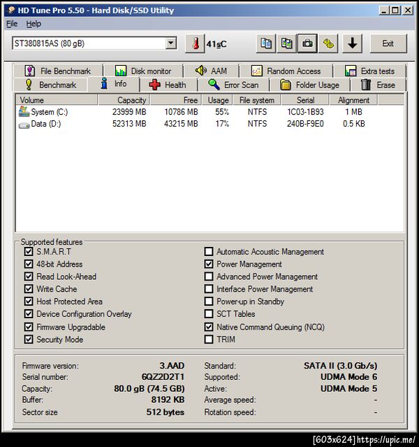The width and height of the screenshot is (419, 447).
Task: Open the Folder Usage tab
Action: coord(310,85)
